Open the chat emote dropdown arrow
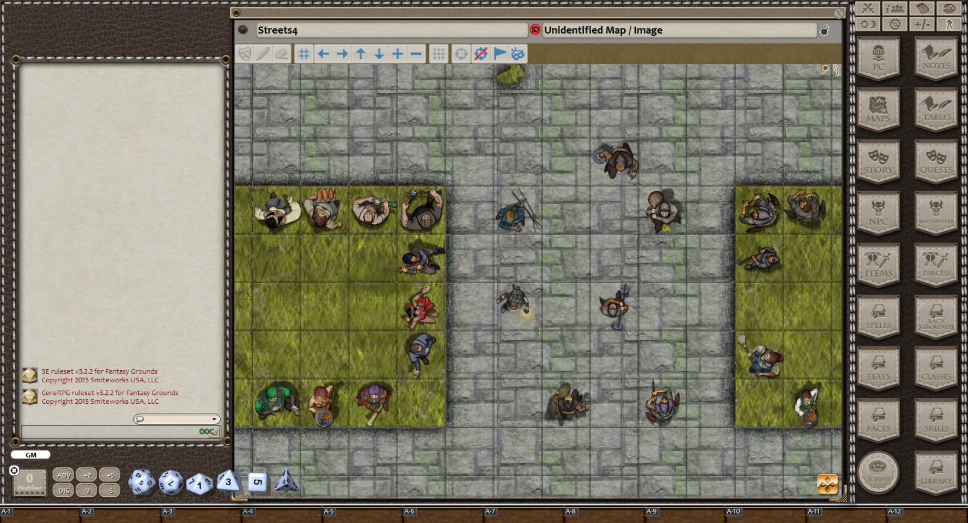Image resolution: width=968 pixels, height=523 pixels. 214,419
